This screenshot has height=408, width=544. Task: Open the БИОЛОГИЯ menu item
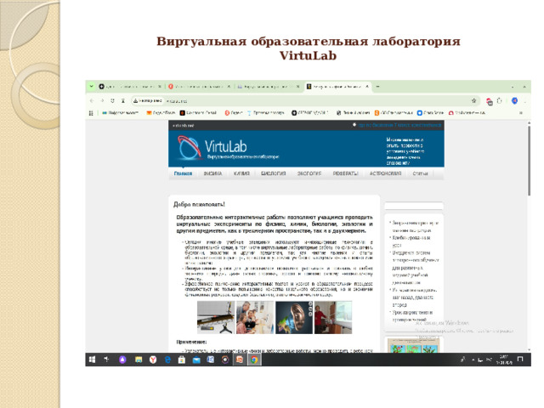click(274, 173)
